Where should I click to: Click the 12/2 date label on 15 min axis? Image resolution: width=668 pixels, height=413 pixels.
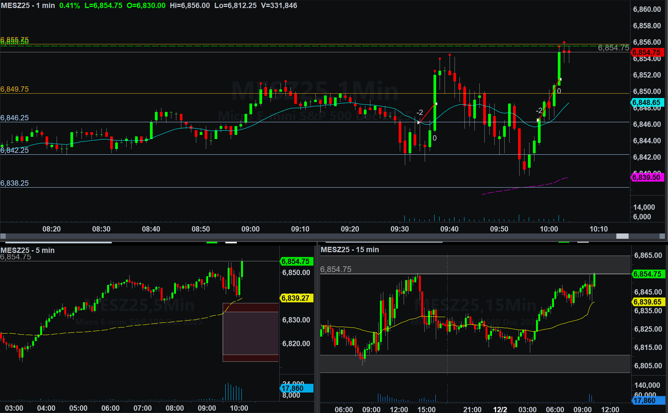click(500, 410)
